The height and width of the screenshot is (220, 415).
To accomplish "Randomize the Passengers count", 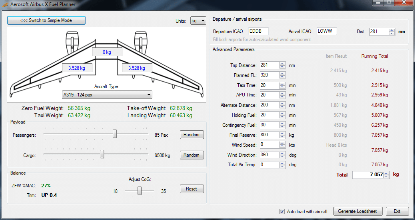I will pos(192,135).
